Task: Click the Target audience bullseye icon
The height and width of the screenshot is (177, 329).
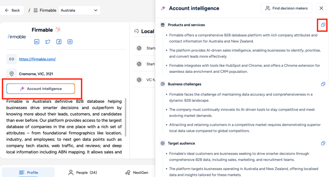Action: pyautogui.click(x=163, y=143)
